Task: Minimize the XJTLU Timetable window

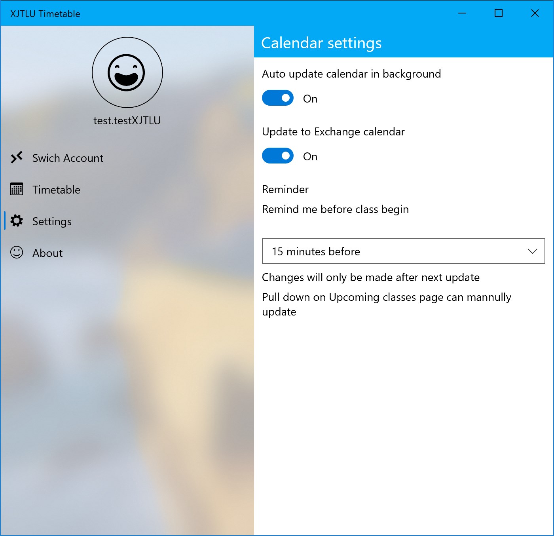Action: (462, 13)
